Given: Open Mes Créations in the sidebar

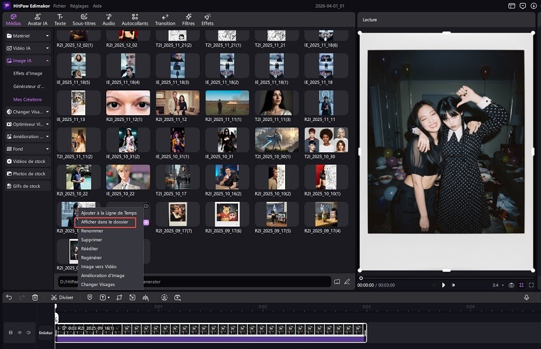Looking at the screenshot, I should (x=27, y=99).
